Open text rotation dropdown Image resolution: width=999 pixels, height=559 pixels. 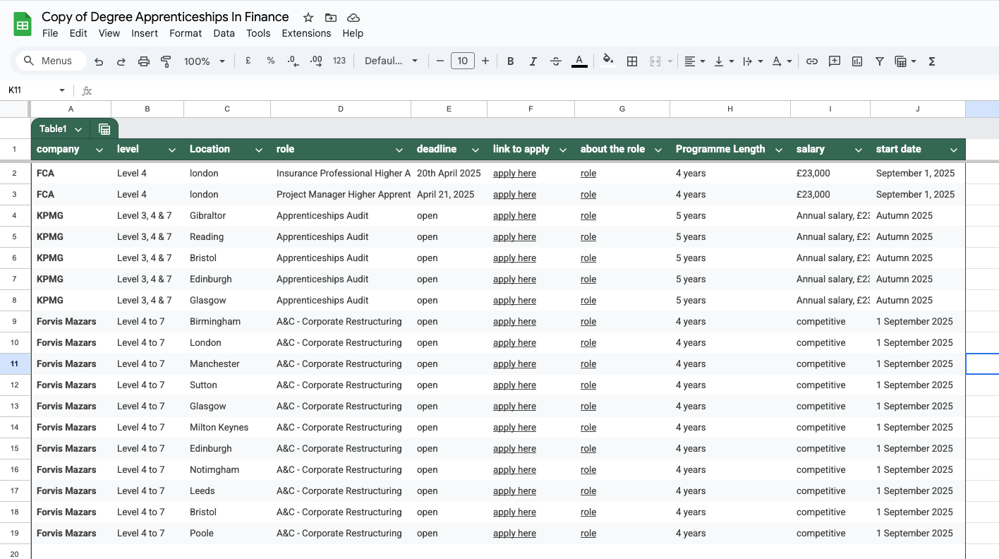click(x=782, y=61)
